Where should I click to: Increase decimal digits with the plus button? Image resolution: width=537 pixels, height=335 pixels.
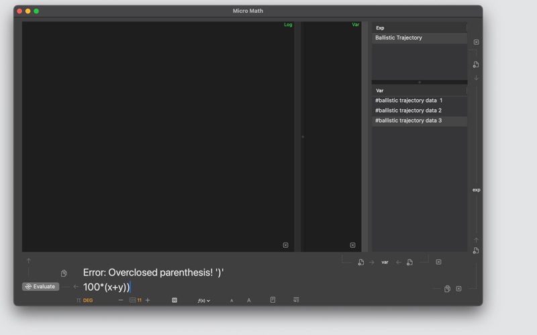click(x=148, y=300)
